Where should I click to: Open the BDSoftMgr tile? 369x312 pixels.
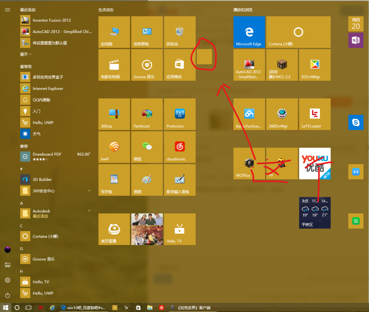coord(315,65)
